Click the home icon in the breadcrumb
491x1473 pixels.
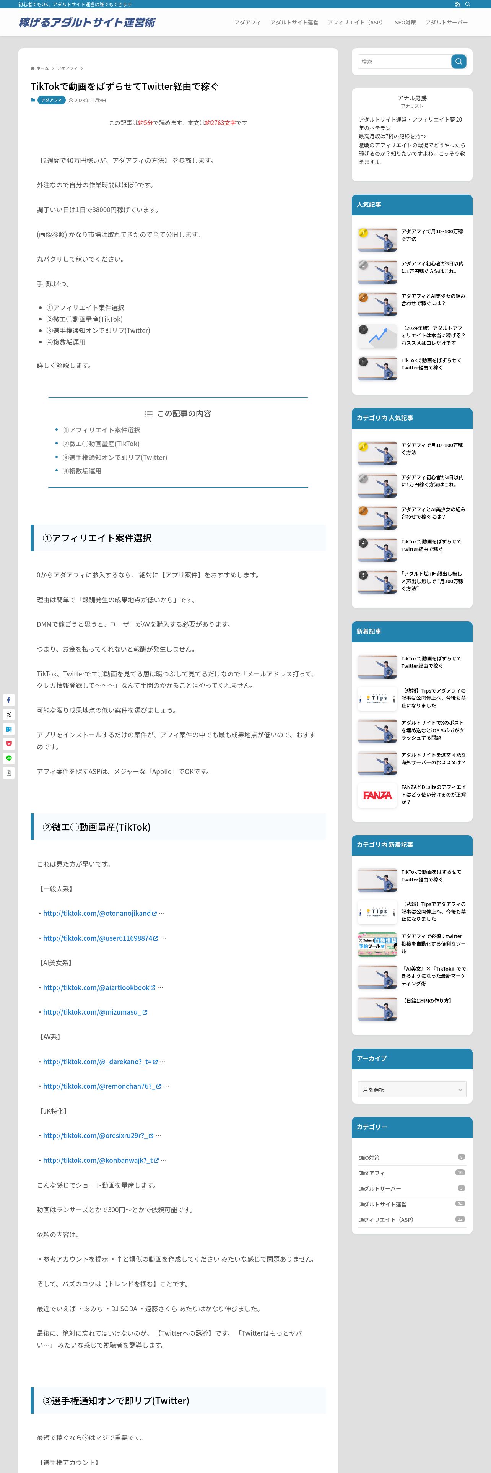[x=33, y=68]
